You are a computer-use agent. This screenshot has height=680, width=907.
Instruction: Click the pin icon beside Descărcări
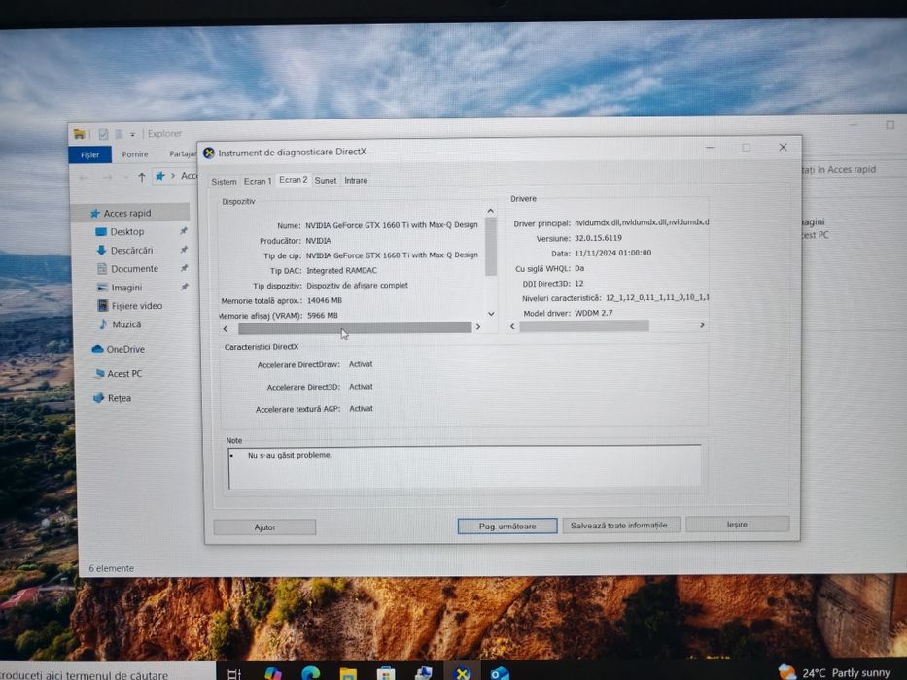(184, 250)
